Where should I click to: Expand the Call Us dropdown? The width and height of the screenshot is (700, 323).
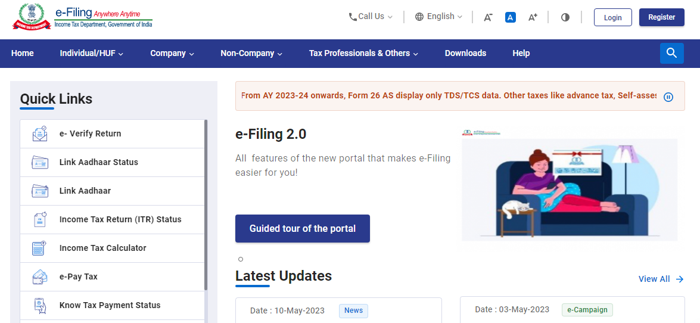(x=371, y=17)
